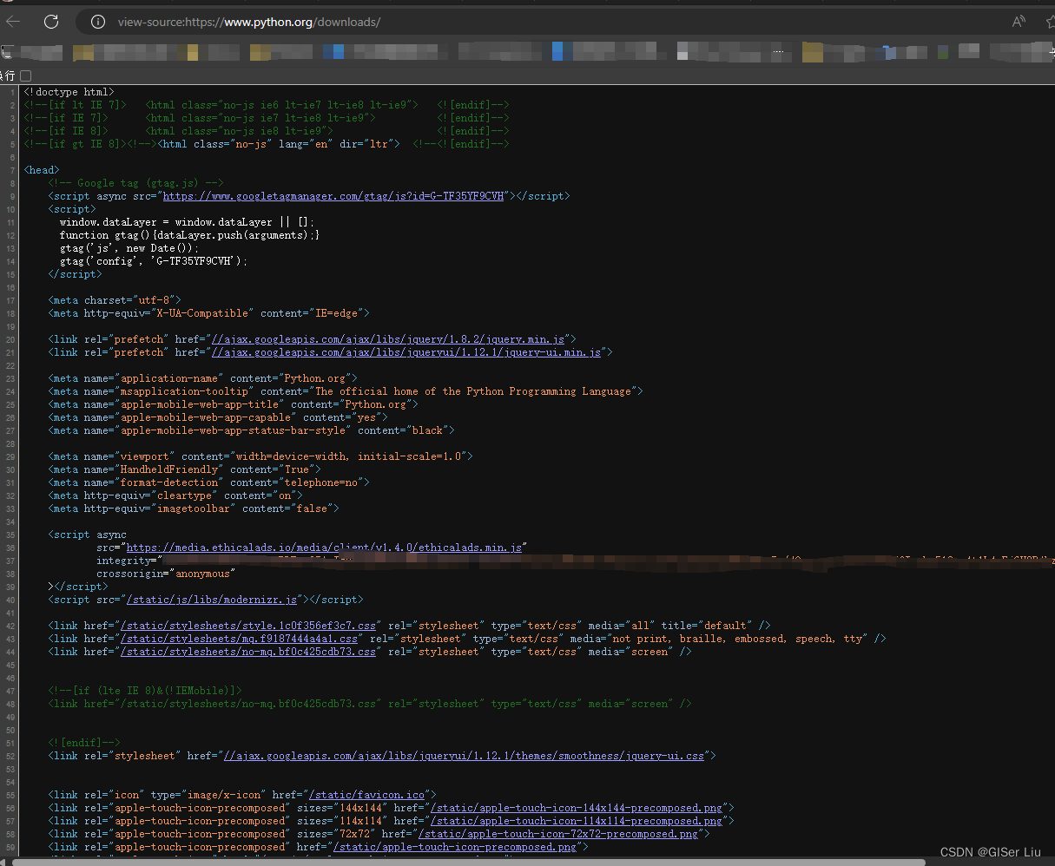
Task: Open the no-mq.bf0c425cdb73.css link on line 44
Action: [248, 652]
